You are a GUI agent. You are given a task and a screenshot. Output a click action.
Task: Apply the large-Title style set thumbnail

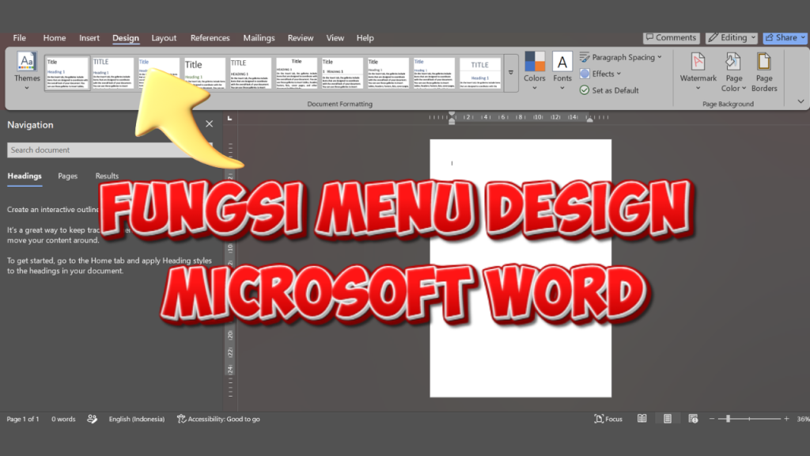point(205,74)
